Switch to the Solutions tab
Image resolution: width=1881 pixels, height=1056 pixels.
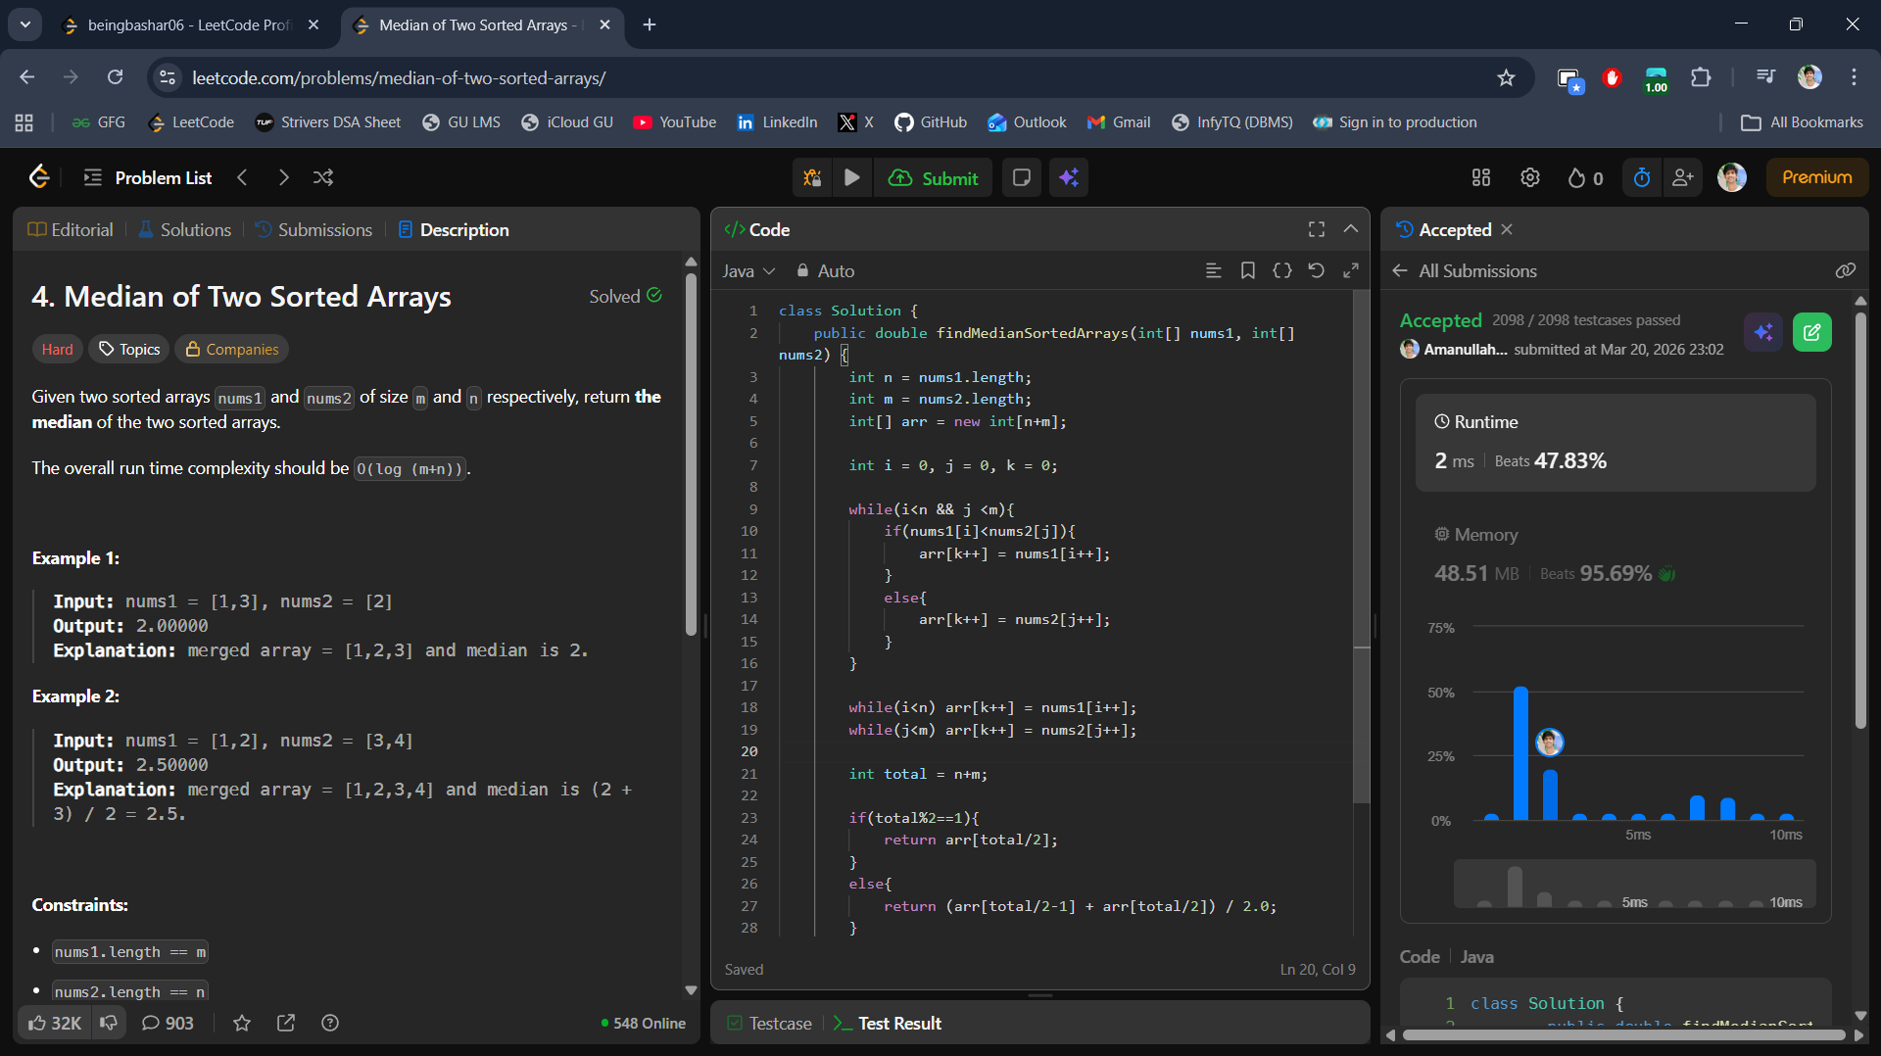[184, 229]
